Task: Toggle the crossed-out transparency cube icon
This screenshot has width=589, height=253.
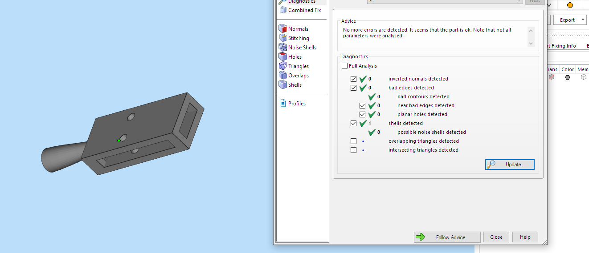Action: pos(552,77)
